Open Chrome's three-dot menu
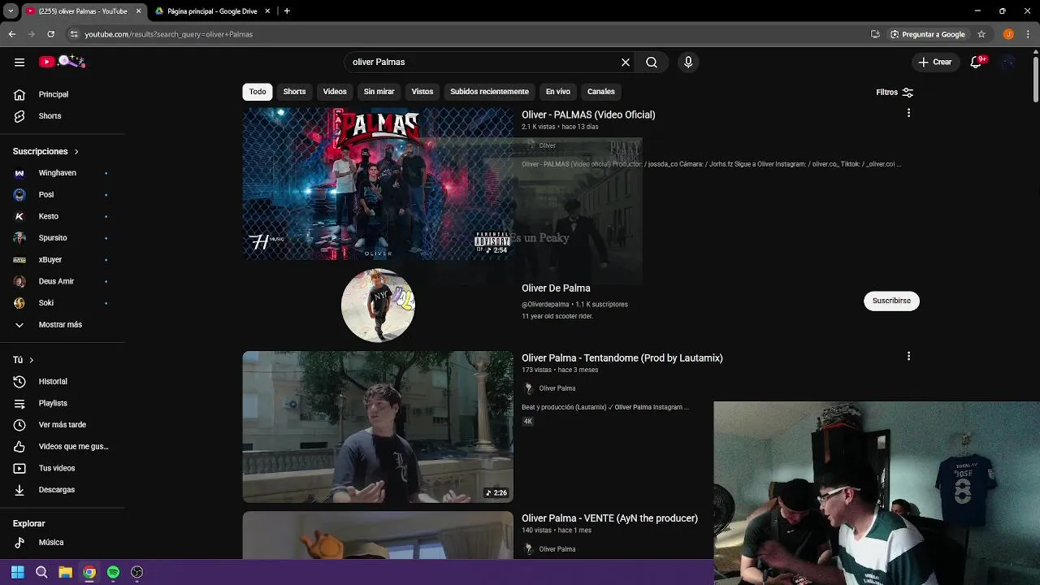 [1029, 34]
